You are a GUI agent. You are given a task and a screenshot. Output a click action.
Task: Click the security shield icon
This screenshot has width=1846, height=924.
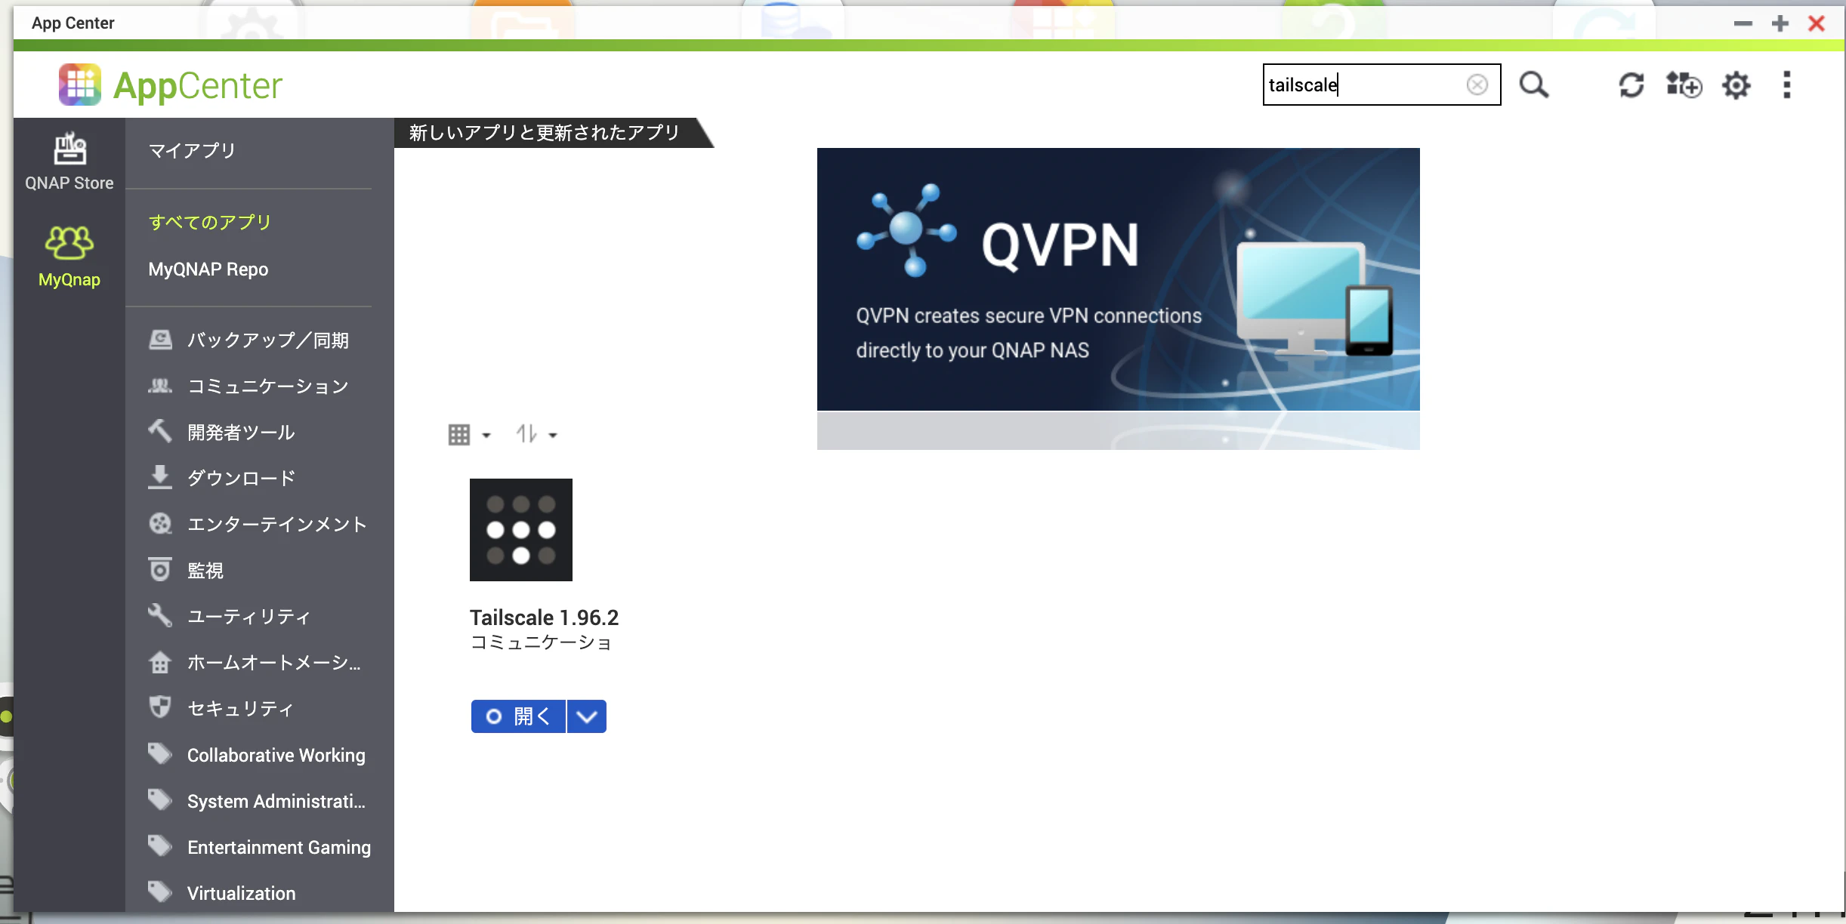(160, 708)
